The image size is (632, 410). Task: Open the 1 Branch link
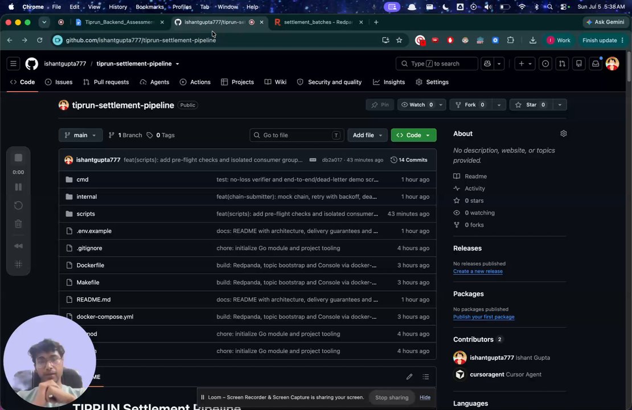(125, 135)
